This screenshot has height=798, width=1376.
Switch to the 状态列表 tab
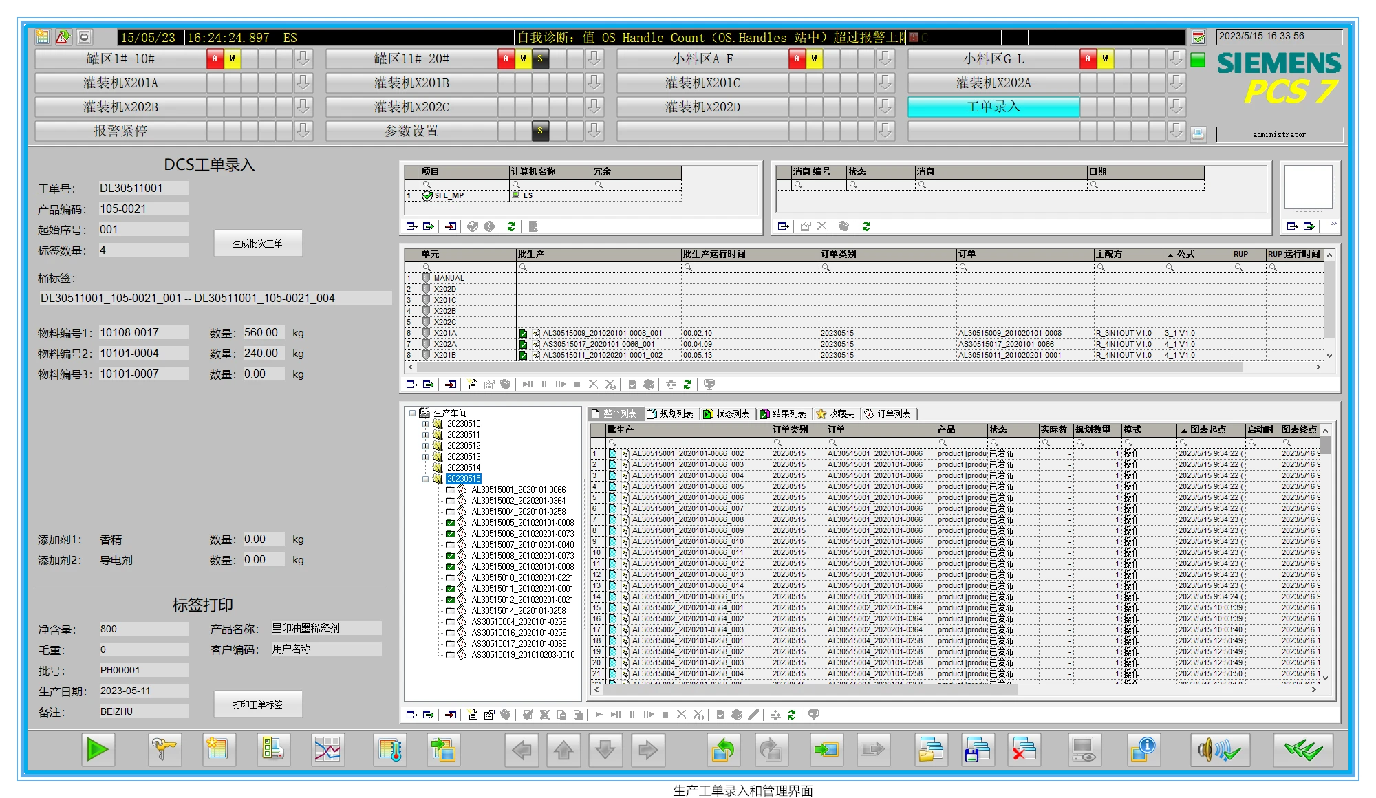[727, 413]
